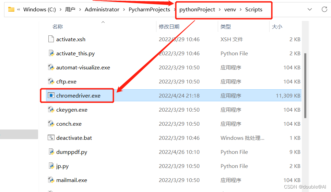Refresh the current folder view

[x=324, y=9]
